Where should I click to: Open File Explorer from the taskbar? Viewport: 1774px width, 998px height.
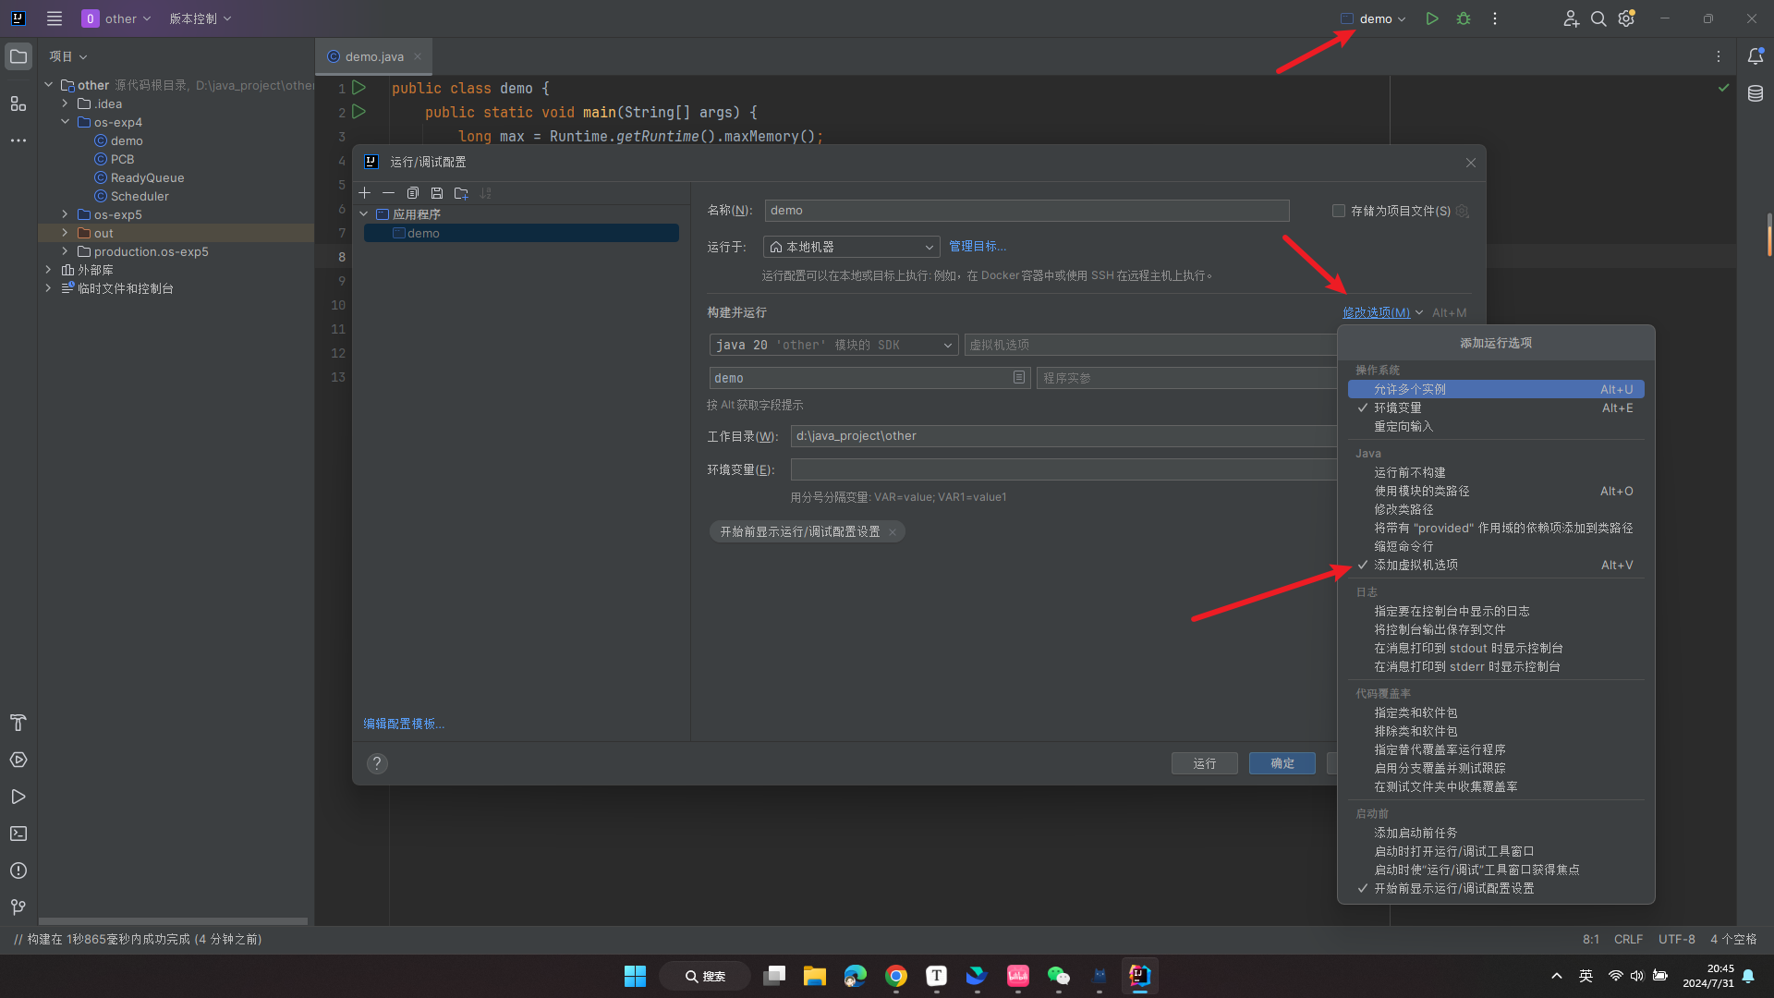point(815,976)
